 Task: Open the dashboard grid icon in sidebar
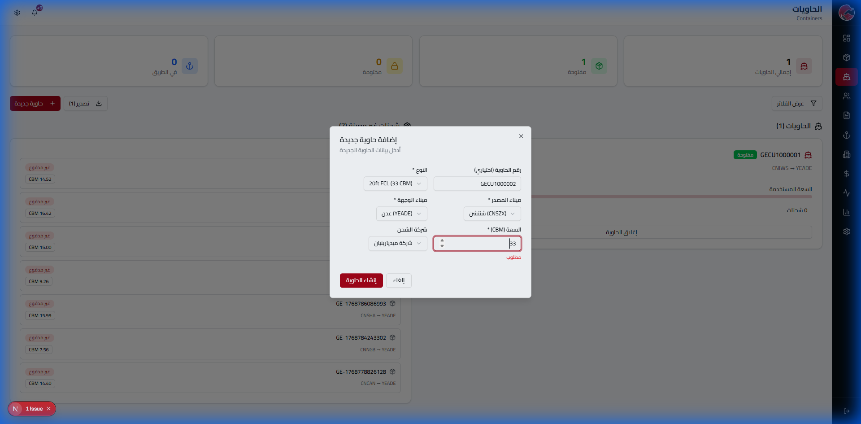tap(846, 38)
